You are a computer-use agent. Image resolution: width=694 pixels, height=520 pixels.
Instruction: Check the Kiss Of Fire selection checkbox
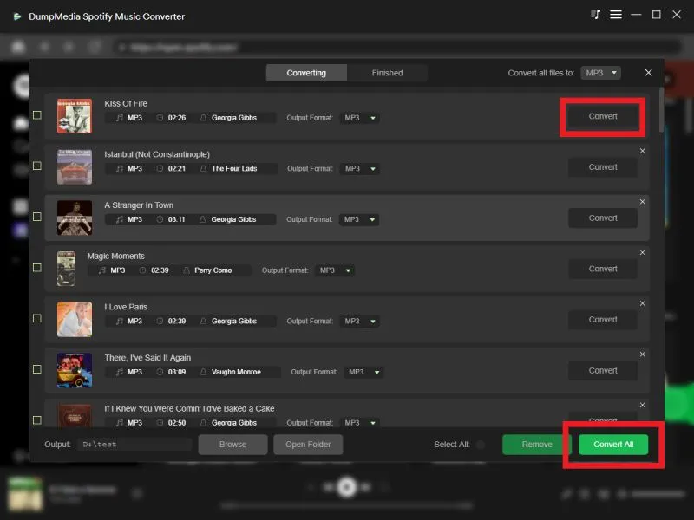(x=36, y=115)
